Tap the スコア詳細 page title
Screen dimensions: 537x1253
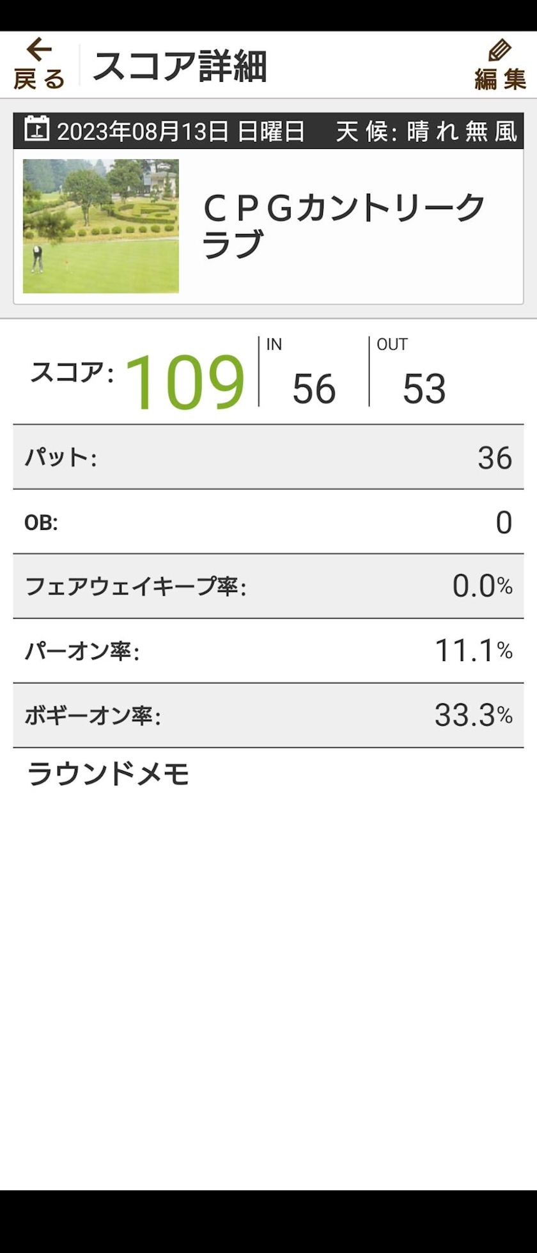(180, 66)
